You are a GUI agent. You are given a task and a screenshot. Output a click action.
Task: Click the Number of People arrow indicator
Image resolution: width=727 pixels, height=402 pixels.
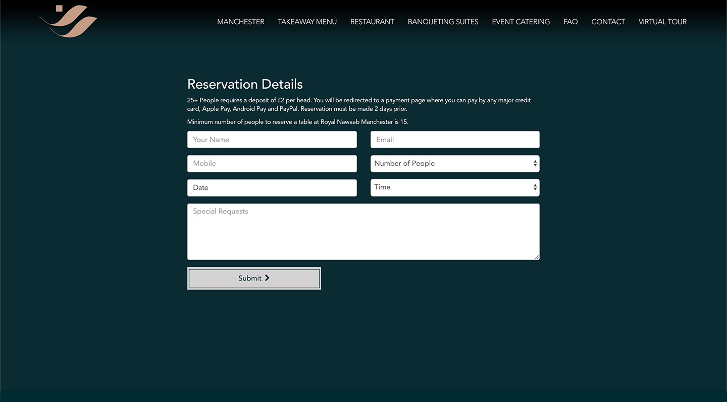pos(535,164)
